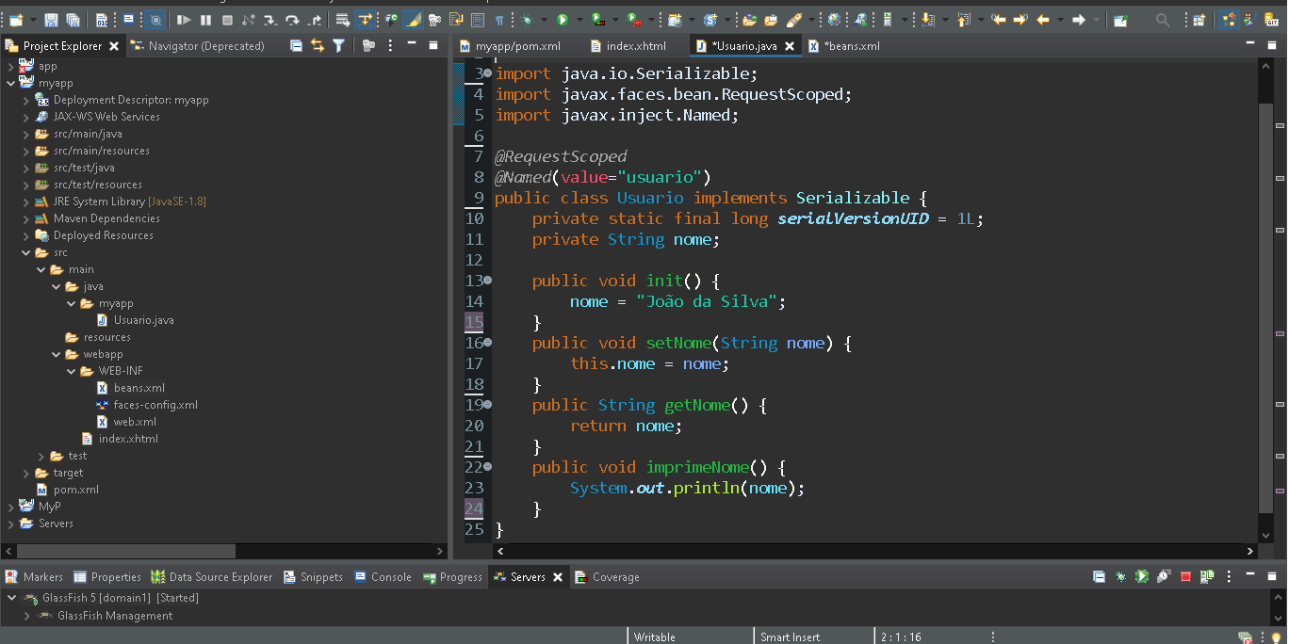The height and width of the screenshot is (644, 1289).
Task: Collapse the WEB-INF folder
Action: 72,371
